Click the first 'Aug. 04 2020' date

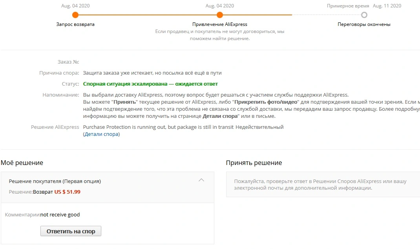[75, 6]
